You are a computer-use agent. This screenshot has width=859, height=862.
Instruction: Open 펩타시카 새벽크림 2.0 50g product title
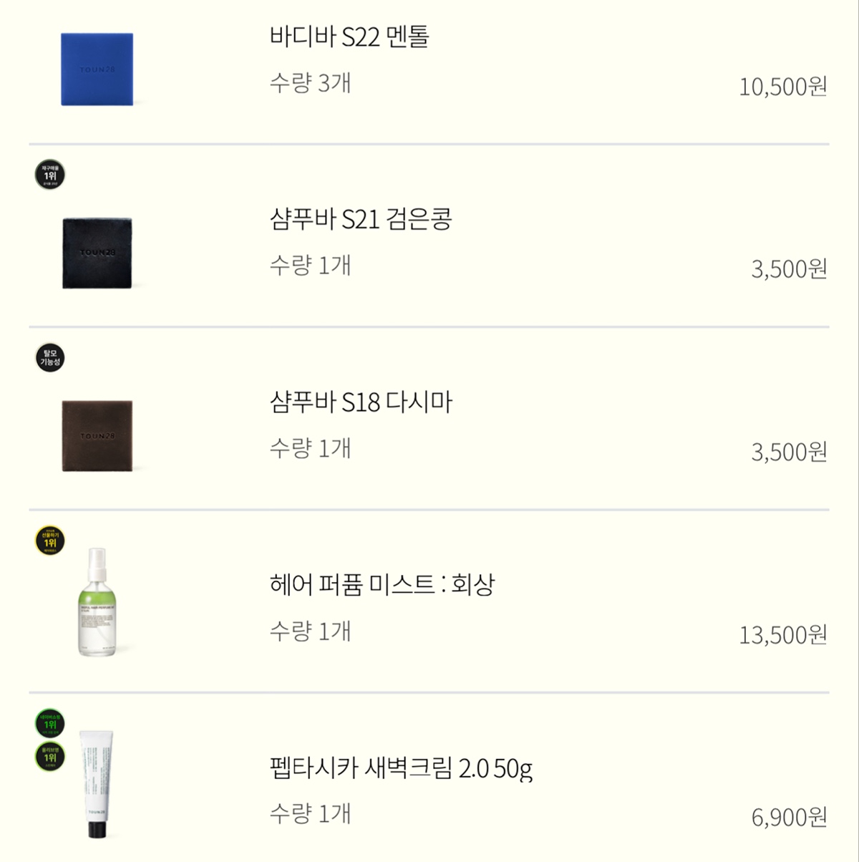click(401, 768)
